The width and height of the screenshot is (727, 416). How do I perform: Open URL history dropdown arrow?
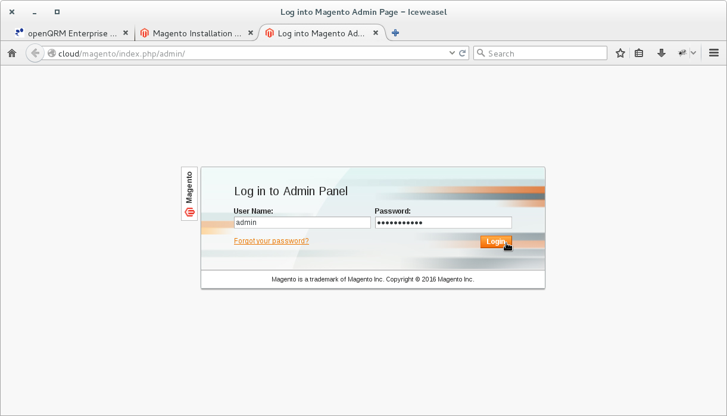click(x=452, y=54)
